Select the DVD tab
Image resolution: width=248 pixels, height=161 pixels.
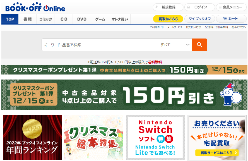81,19
